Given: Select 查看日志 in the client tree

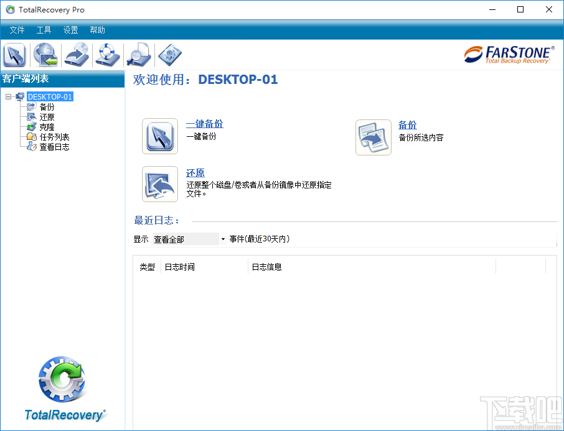Looking at the screenshot, I should 54,147.
